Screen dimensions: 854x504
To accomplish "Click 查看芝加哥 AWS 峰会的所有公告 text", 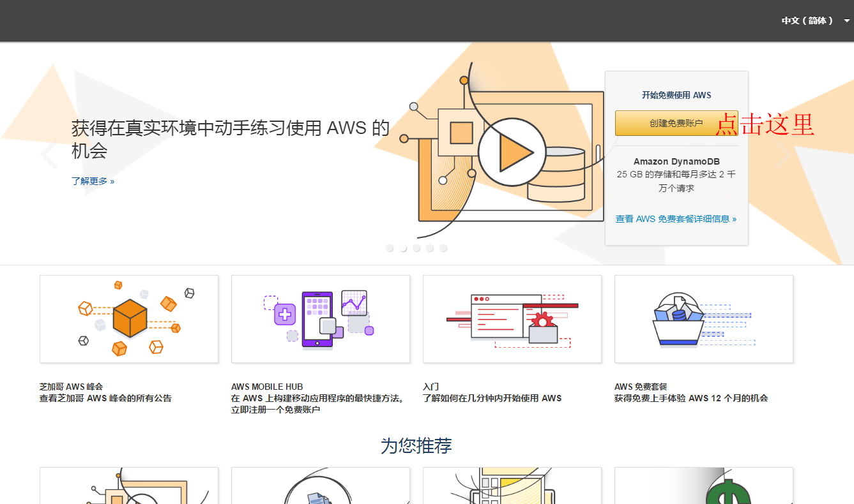I will pos(105,398).
